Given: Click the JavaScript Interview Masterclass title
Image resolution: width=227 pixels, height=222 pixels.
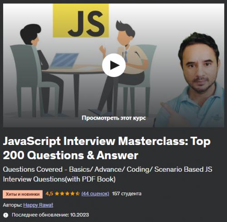Looking at the screenshot, I should (x=107, y=148).
